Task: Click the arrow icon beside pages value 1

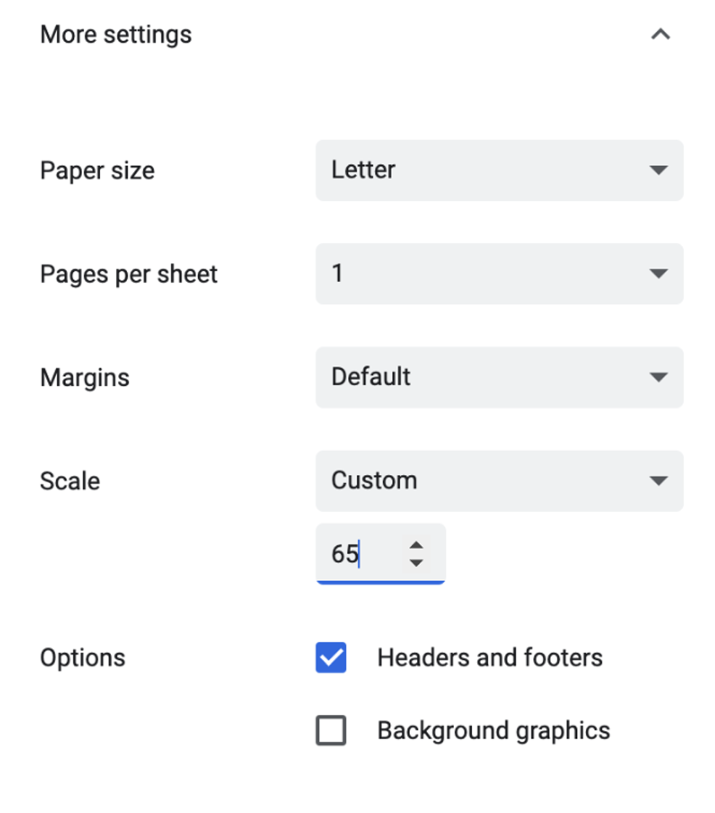Action: [x=658, y=273]
